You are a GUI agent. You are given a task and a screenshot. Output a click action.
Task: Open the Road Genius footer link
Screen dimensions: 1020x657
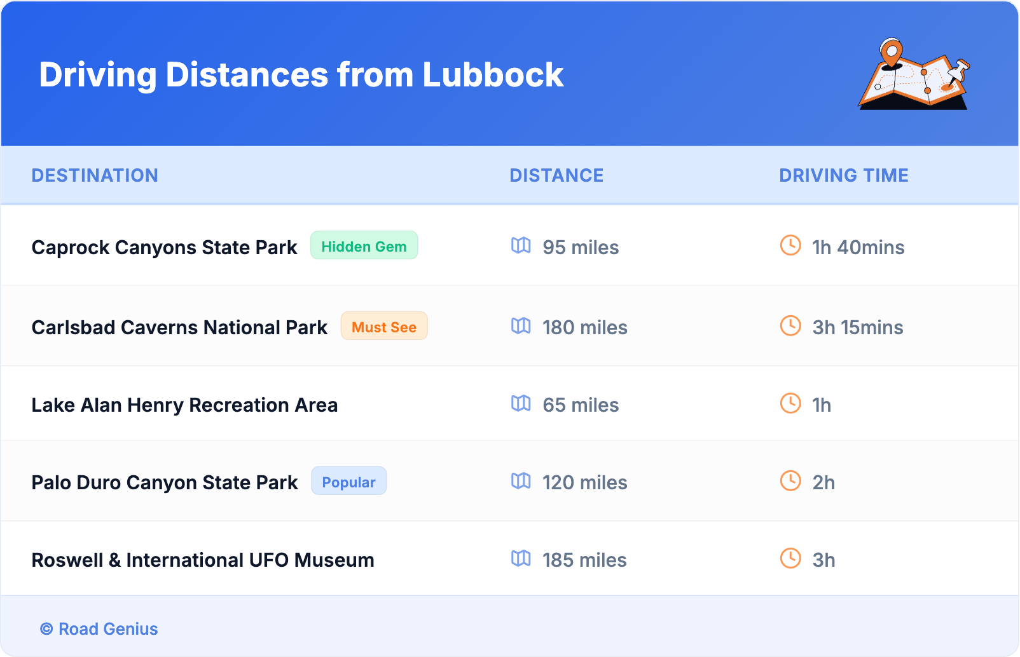click(x=107, y=629)
